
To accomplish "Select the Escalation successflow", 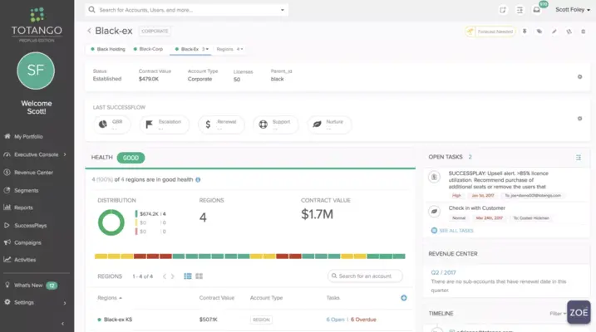I will [x=165, y=124].
